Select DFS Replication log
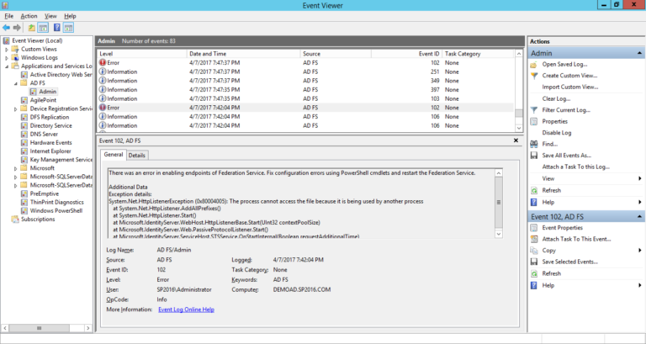Screen dimensions: 646x344 [50, 117]
